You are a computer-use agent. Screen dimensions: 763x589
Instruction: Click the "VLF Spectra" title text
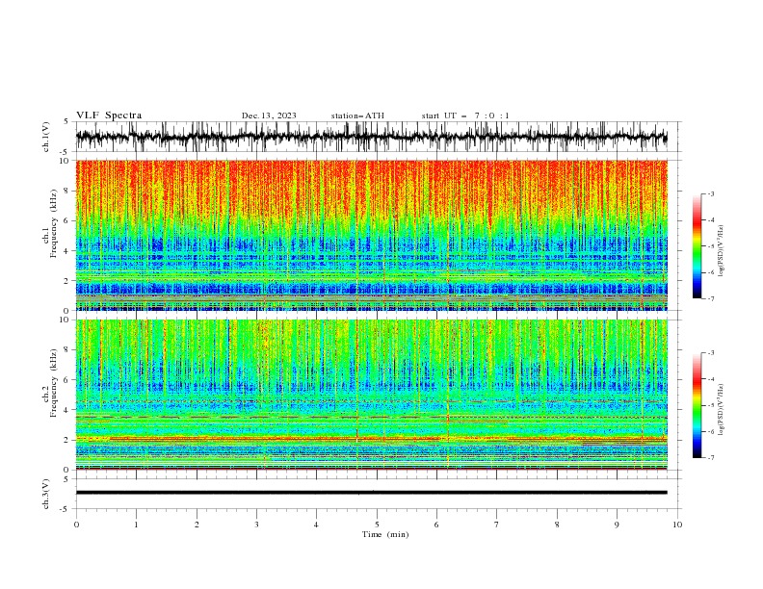click(109, 115)
